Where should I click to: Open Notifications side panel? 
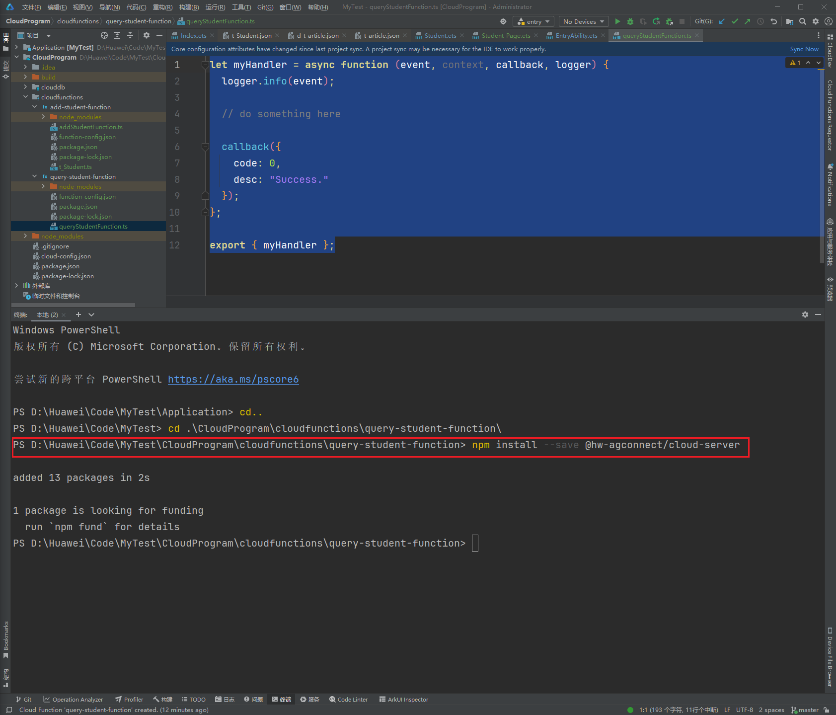point(830,184)
